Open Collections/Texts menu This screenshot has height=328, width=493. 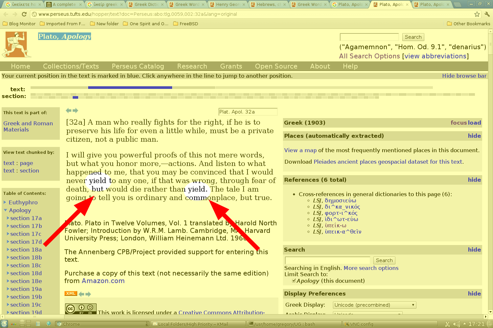coord(71,66)
